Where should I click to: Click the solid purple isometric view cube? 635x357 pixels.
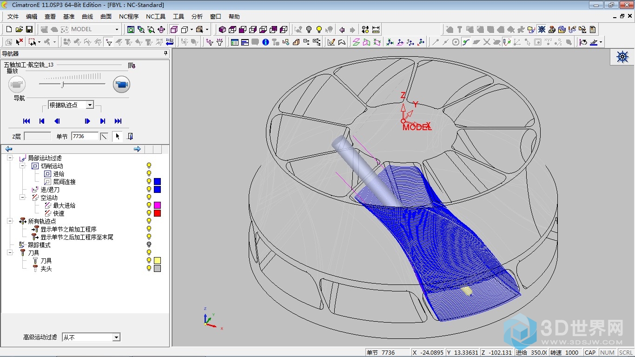[222, 29]
